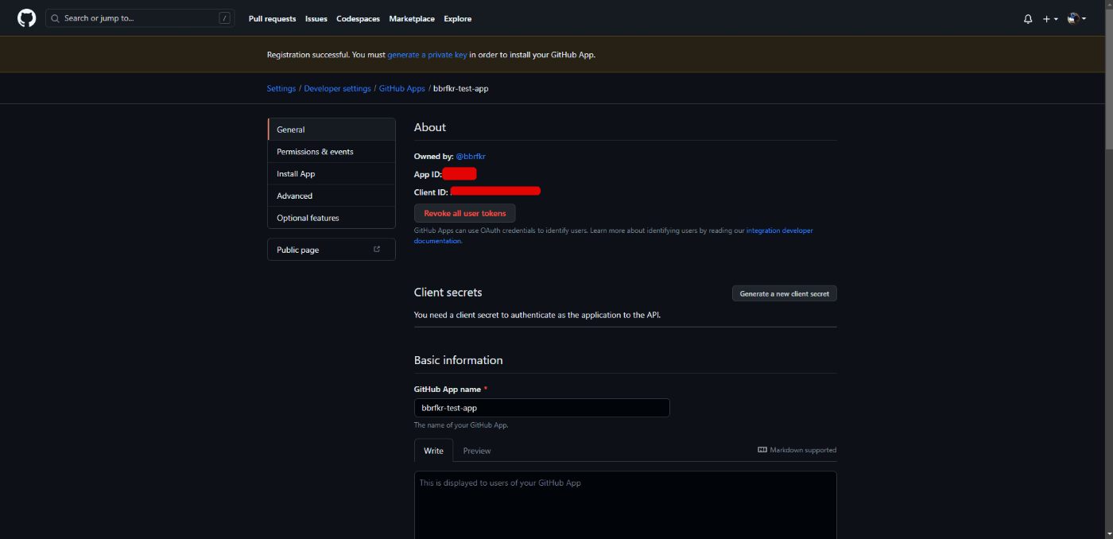
Task: Open the plus create-new dropdown
Action: [1050, 19]
